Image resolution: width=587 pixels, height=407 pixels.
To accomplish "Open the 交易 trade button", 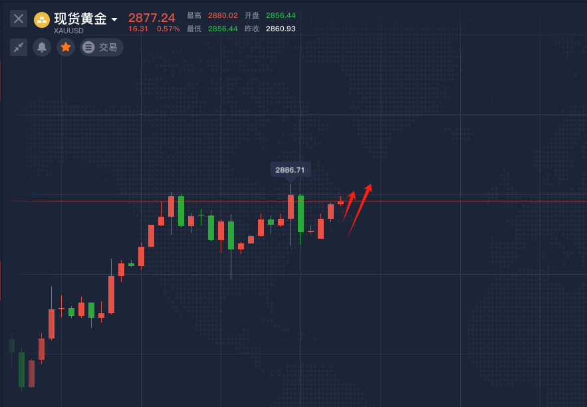I will coord(102,47).
